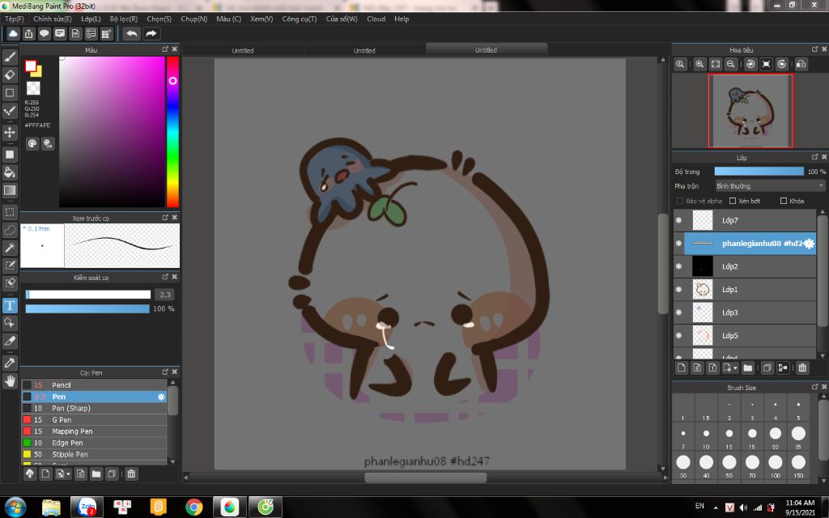Viewport: 829px width, 518px height.
Task: Hide layer Lớp7
Action: tap(679, 220)
